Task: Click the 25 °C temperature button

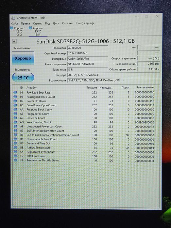Action: click(23, 78)
